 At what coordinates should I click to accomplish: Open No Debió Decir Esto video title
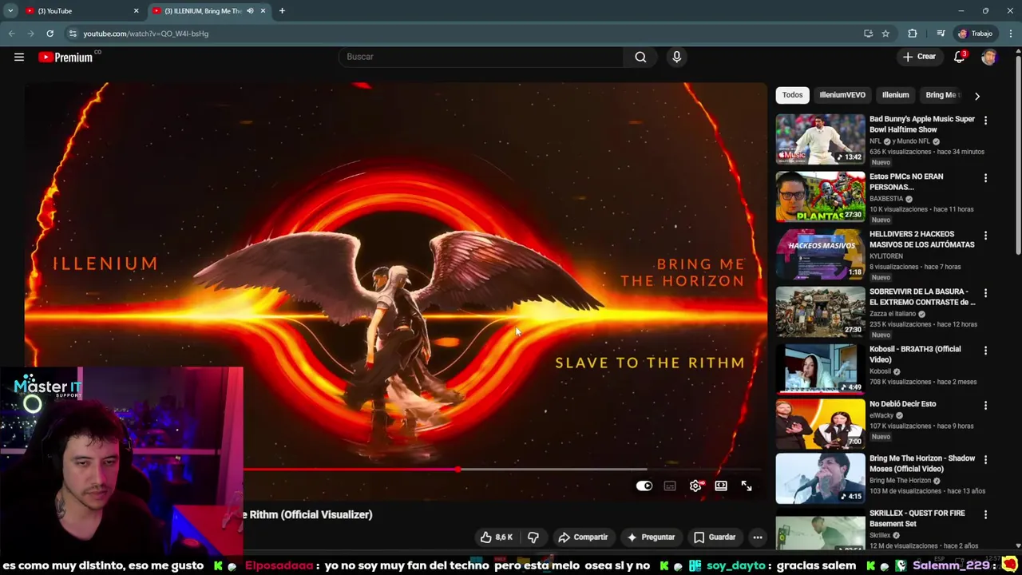click(x=902, y=404)
